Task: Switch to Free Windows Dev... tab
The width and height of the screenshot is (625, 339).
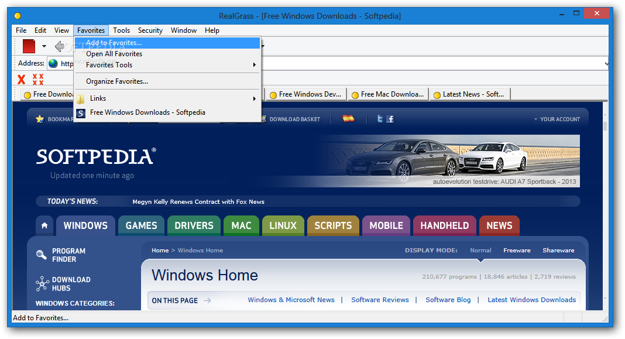Action: [305, 94]
